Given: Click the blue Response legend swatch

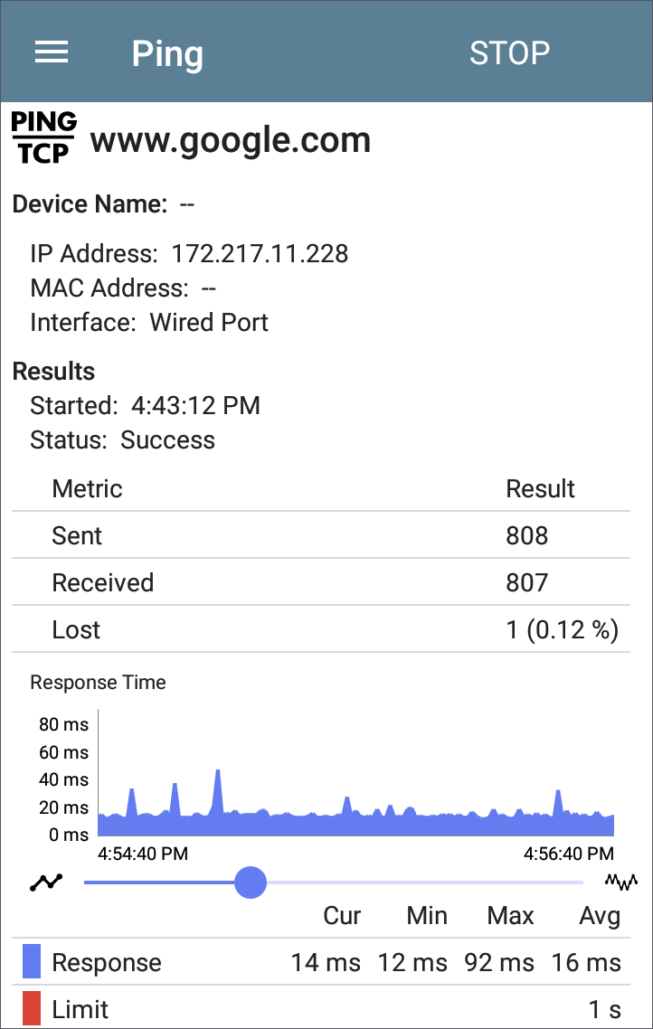Looking at the screenshot, I should pyautogui.click(x=32, y=961).
